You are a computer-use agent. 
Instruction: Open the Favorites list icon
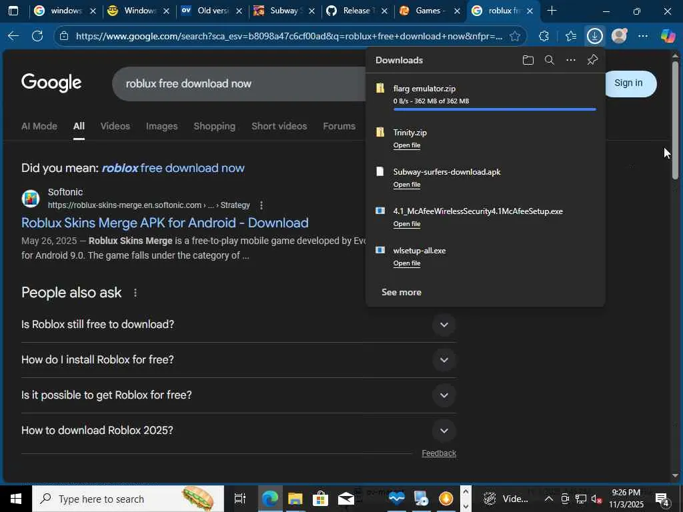(571, 36)
